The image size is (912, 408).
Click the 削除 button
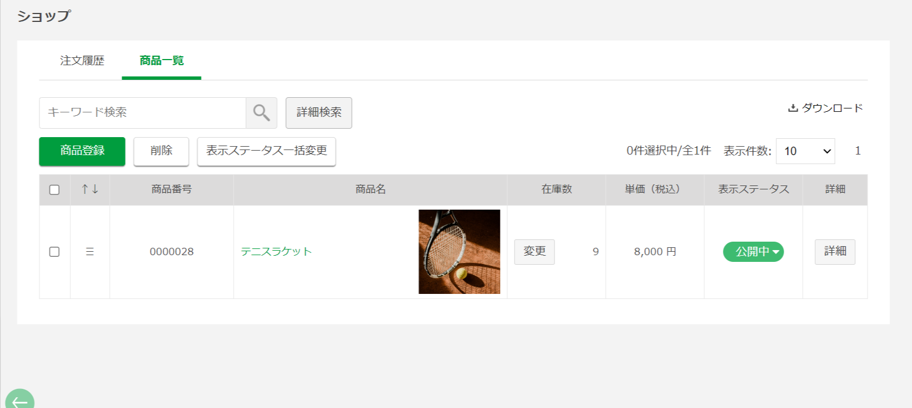[x=161, y=151]
